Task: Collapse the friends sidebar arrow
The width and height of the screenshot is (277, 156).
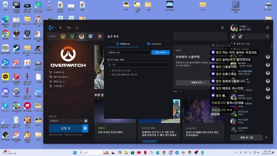Action: coord(266,137)
